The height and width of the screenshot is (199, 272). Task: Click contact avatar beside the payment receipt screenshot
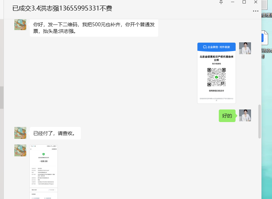point(20,150)
